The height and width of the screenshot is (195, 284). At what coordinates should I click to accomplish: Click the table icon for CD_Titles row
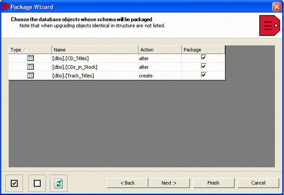[31, 58]
